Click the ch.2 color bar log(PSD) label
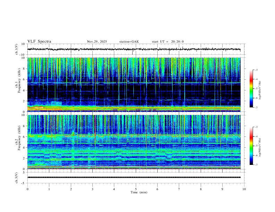This screenshot has height=212, width=275. (260, 147)
